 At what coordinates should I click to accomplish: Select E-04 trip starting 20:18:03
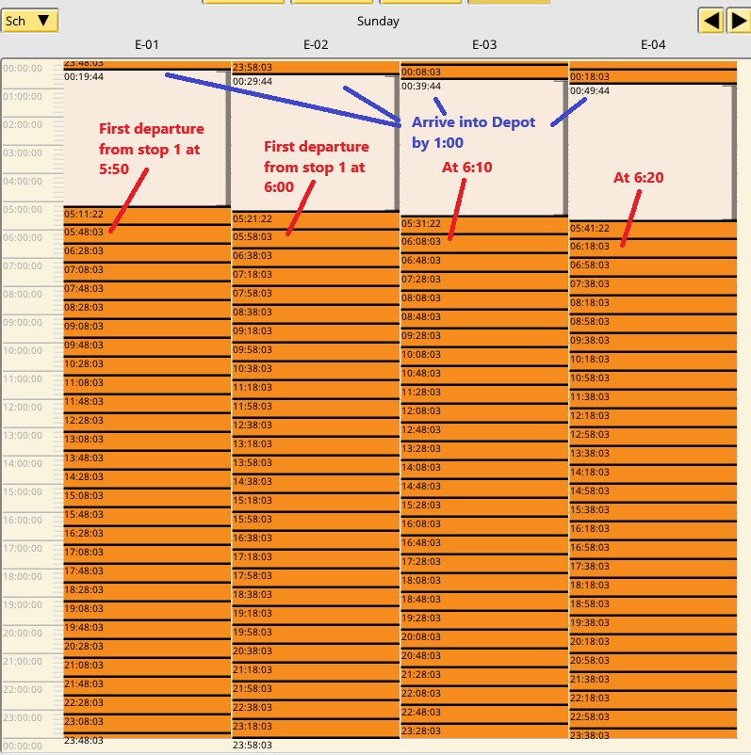point(653,644)
